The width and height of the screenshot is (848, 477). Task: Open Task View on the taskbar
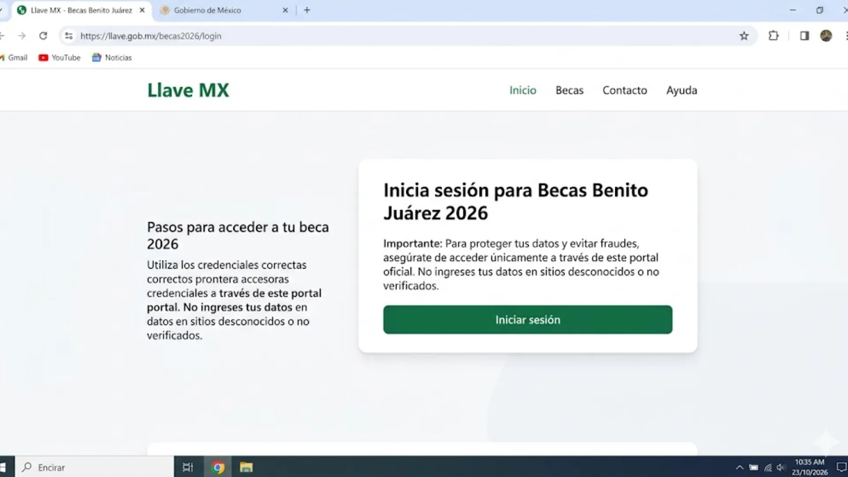[x=188, y=467]
